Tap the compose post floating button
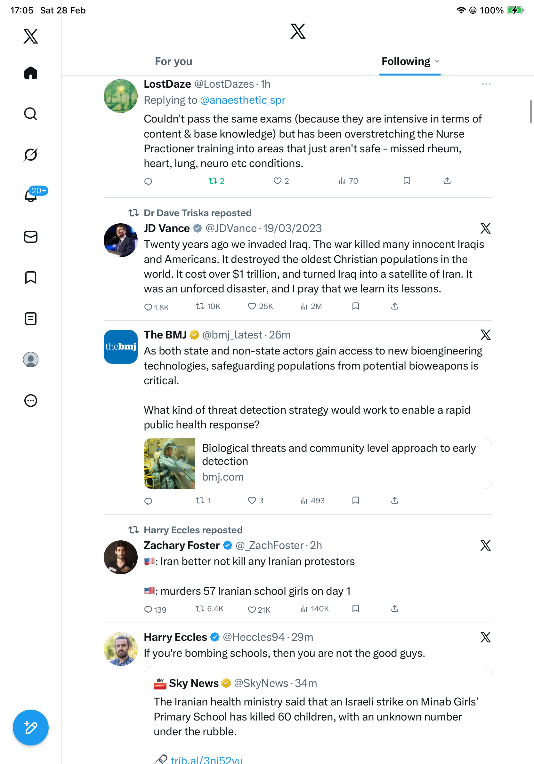Image resolution: width=534 pixels, height=764 pixels. (x=31, y=728)
